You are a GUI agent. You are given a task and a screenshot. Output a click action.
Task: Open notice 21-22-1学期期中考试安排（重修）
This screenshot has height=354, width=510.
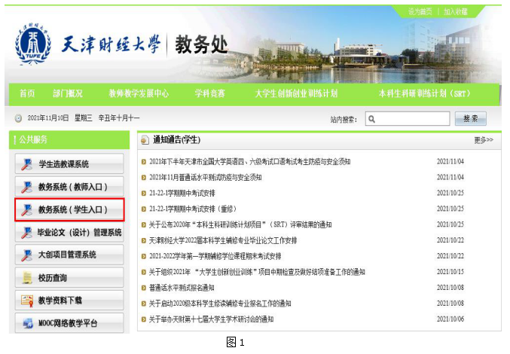[x=193, y=209]
